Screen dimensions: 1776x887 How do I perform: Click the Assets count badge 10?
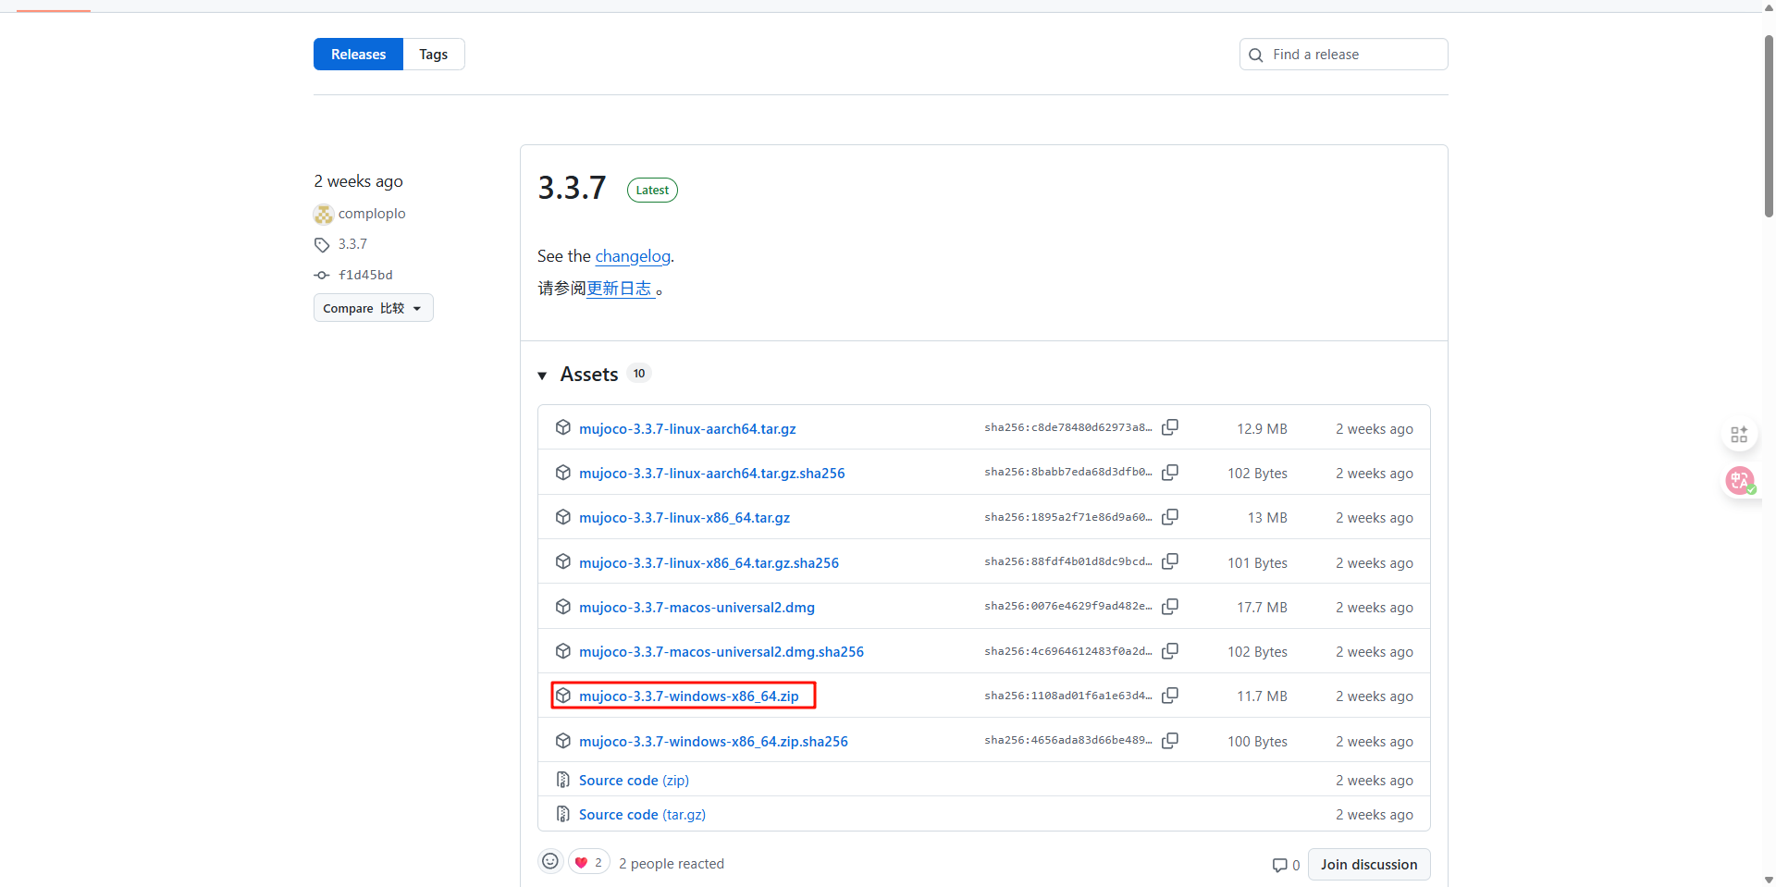point(639,374)
